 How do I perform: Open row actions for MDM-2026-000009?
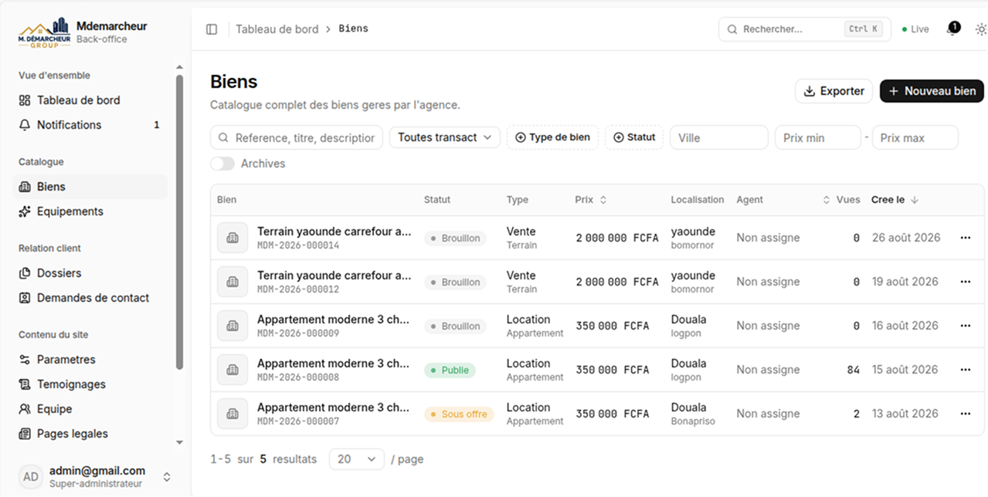pos(965,326)
